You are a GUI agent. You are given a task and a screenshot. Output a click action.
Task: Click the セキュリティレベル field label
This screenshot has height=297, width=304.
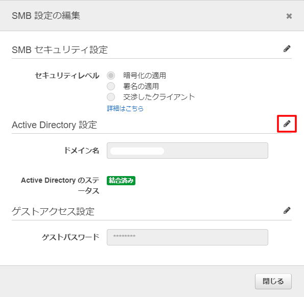[x=67, y=76]
